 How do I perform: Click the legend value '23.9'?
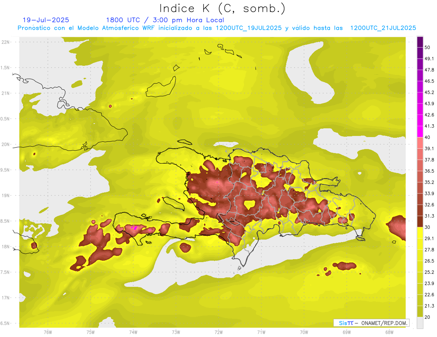coord(429,283)
